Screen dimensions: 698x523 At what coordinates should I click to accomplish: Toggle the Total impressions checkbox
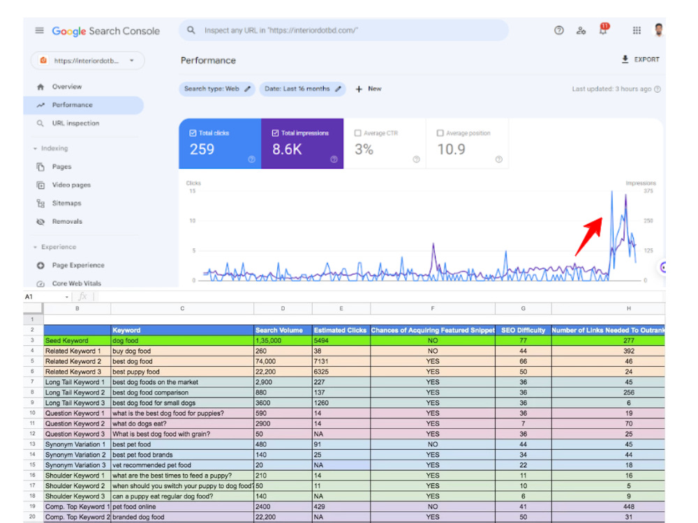point(275,133)
